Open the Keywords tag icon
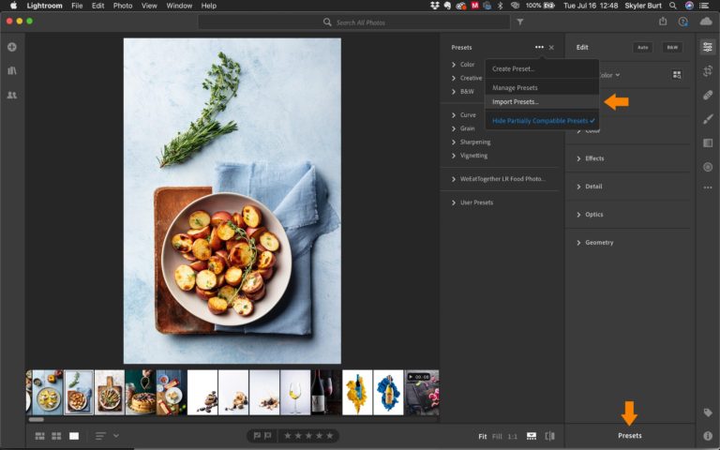Image resolution: width=720 pixels, height=450 pixels. pyautogui.click(x=708, y=412)
